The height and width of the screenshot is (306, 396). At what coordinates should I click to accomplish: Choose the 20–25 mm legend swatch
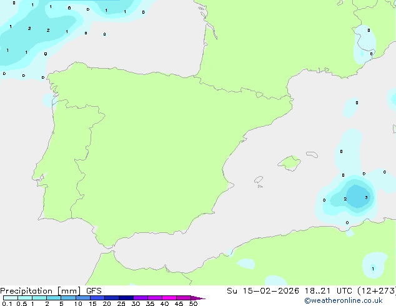(x=111, y=298)
